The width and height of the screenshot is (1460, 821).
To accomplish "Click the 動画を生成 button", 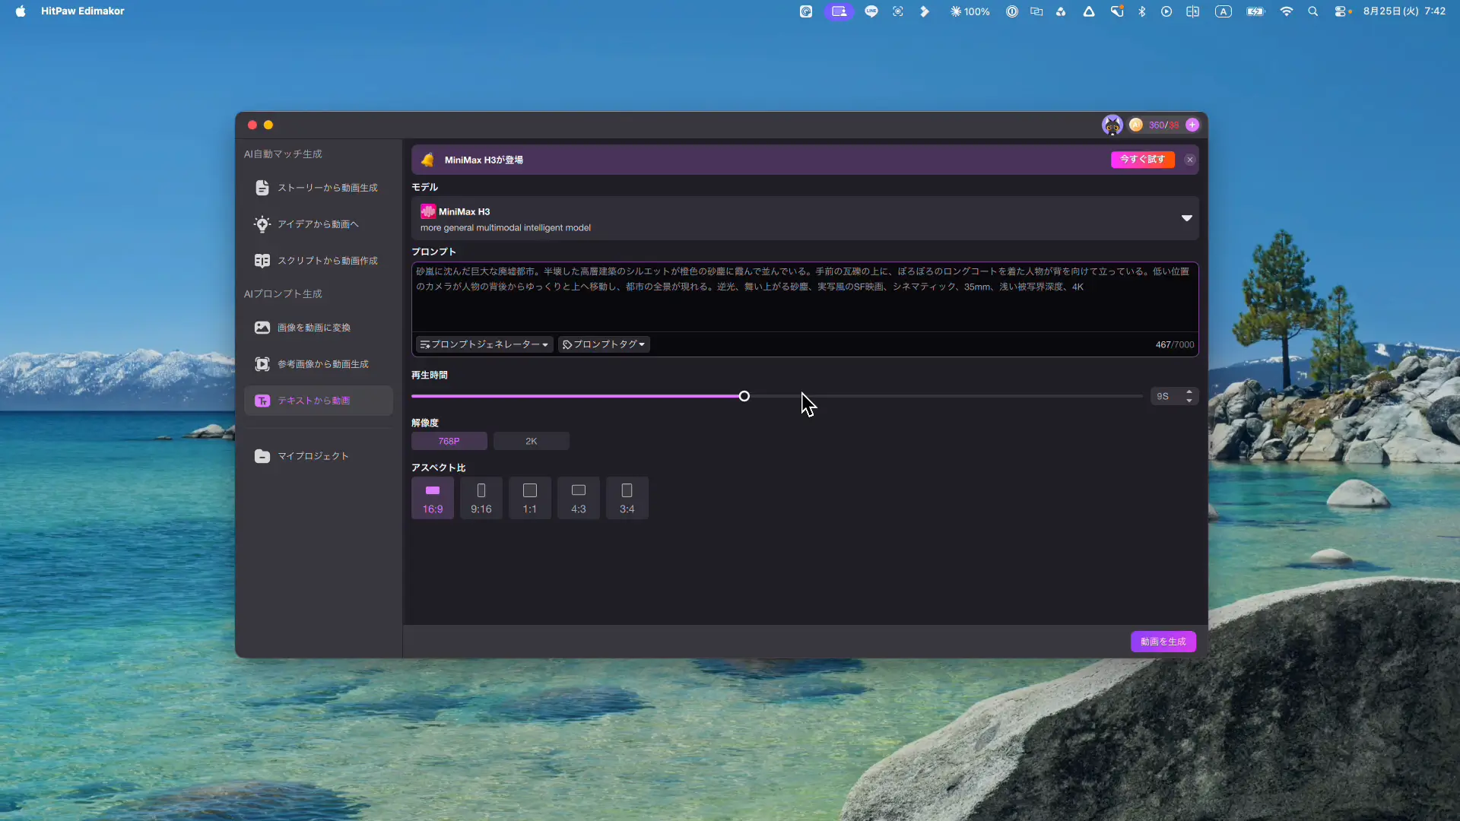I will point(1163,642).
